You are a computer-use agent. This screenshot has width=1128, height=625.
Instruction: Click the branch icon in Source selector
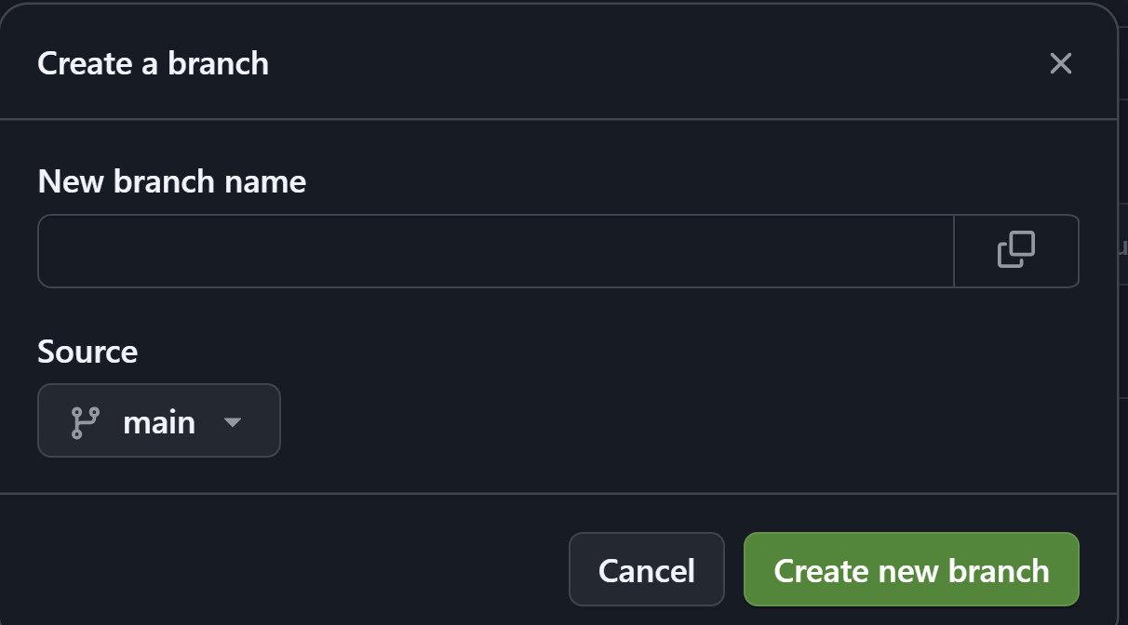(x=85, y=420)
